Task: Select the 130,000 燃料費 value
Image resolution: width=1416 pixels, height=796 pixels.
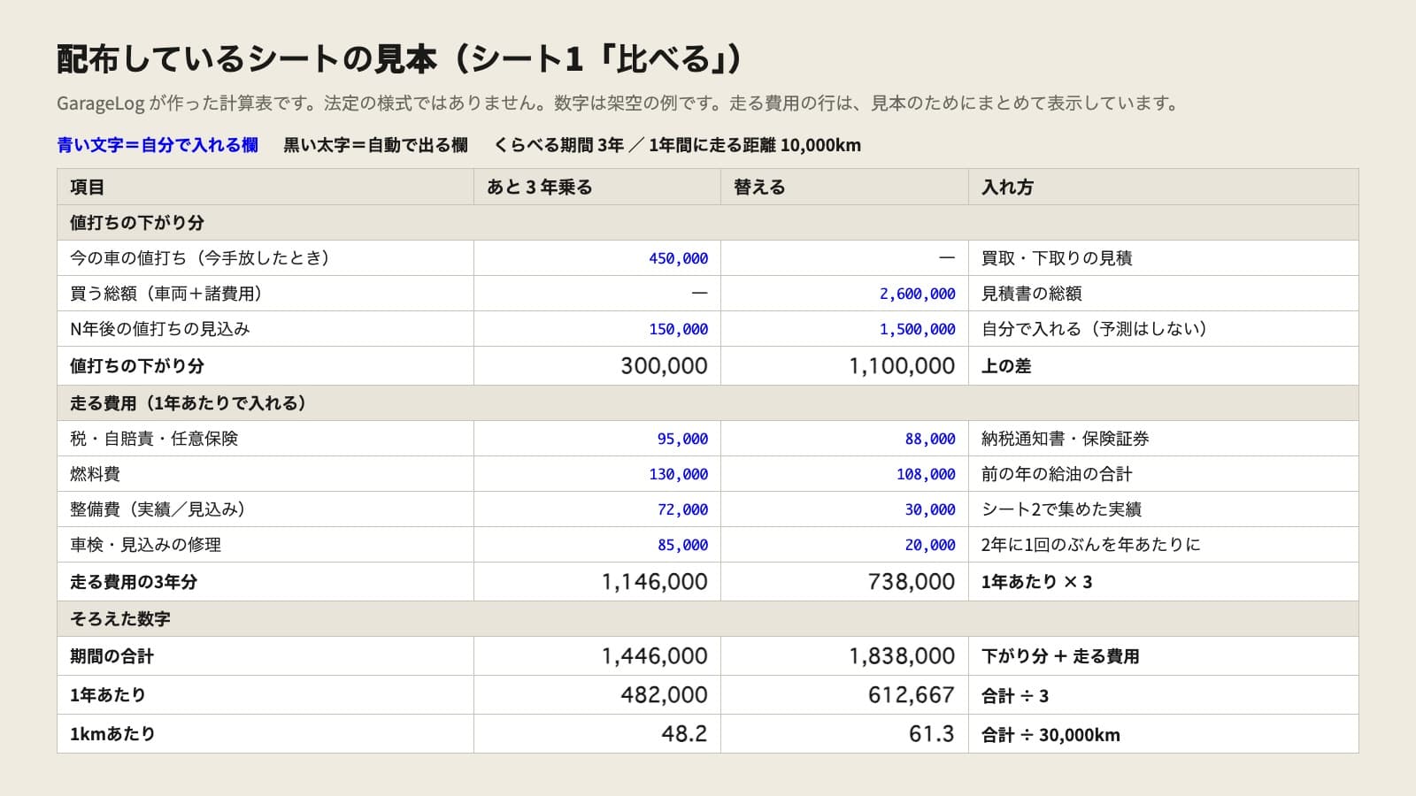Action: click(678, 474)
